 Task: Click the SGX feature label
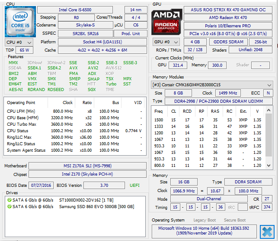[x=92, y=90]
